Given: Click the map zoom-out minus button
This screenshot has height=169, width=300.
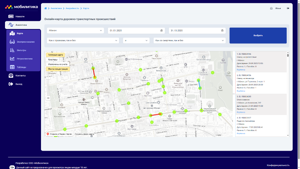Looking at the screenshot, I should 48,98.
